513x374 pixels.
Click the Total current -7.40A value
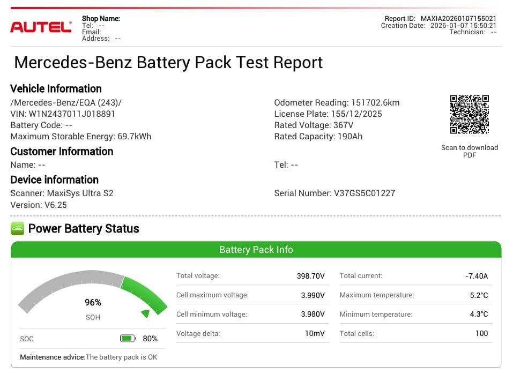(477, 276)
